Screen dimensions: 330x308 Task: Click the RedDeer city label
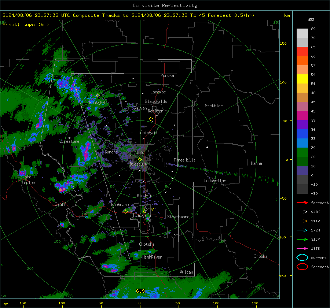point(155,111)
